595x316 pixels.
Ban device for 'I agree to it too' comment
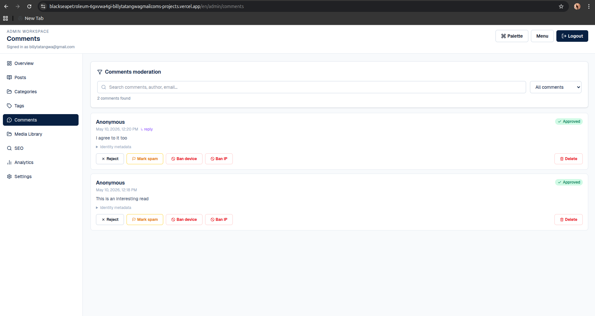(184, 159)
